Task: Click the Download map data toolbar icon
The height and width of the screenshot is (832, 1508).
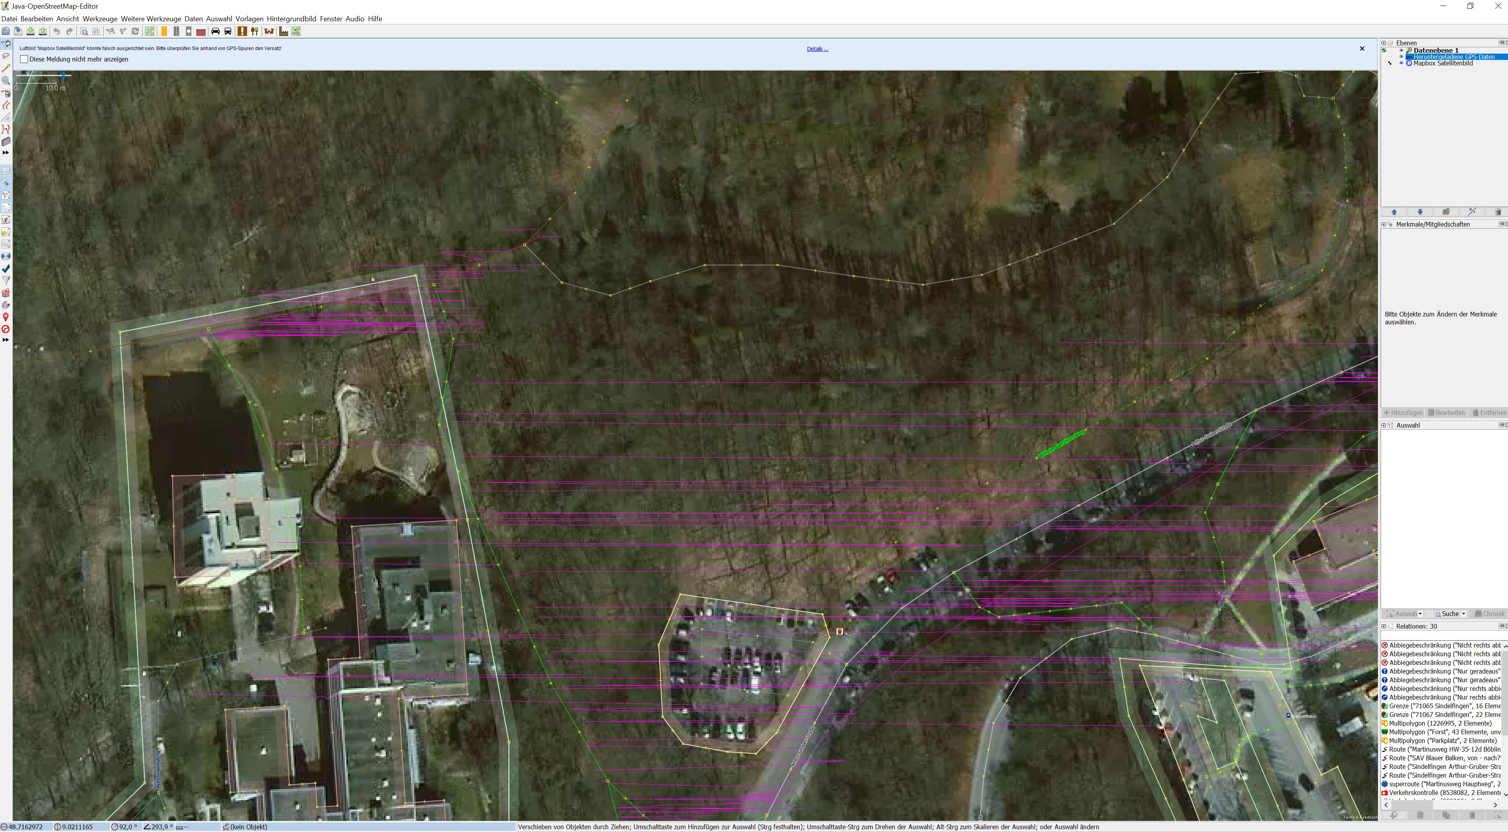Action: click(x=30, y=32)
